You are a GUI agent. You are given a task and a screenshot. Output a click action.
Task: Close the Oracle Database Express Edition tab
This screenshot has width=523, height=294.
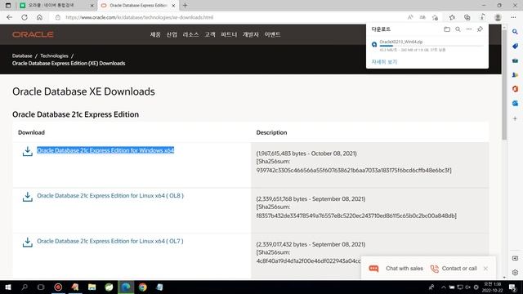(x=173, y=6)
